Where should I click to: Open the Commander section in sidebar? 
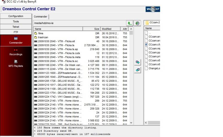coord(16,40)
